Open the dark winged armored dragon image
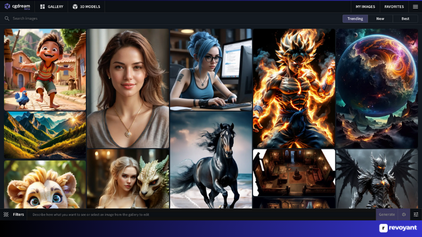 point(377,179)
